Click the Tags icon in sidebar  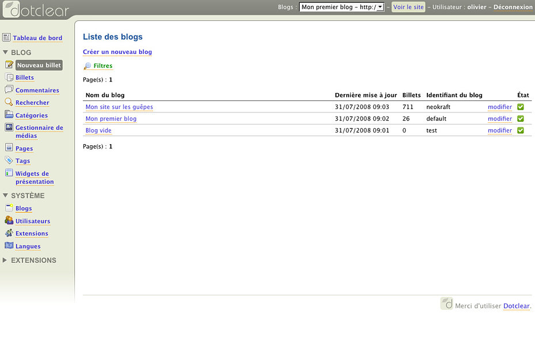pyautogui.click(x=9, y=161)
